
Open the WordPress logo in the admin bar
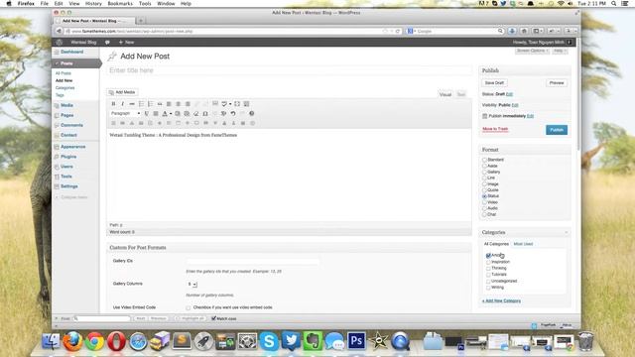click(x=60, y=42)
